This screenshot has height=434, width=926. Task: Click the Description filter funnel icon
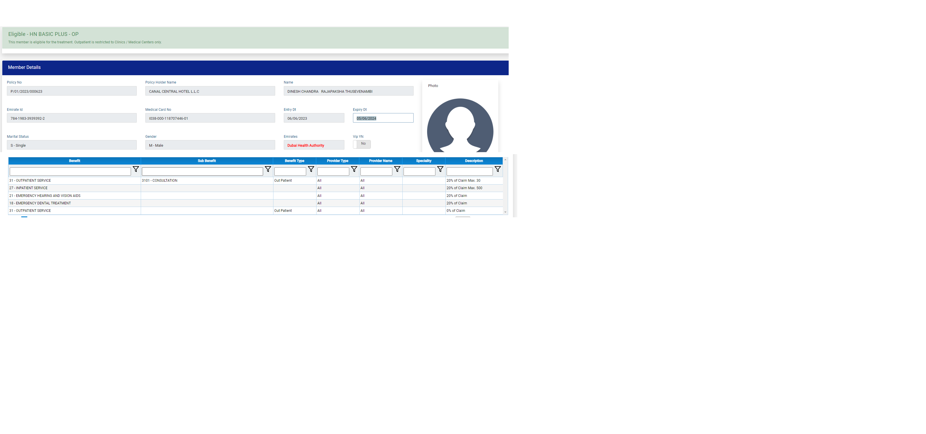[x=497, y=169]
